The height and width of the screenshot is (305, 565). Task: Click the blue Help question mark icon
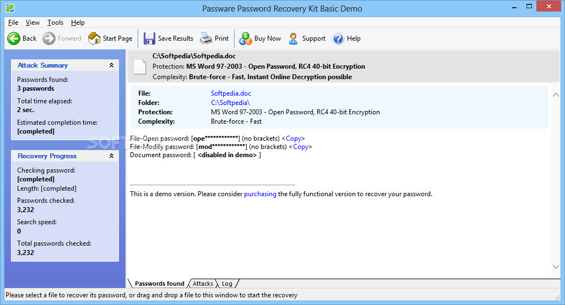338,38
